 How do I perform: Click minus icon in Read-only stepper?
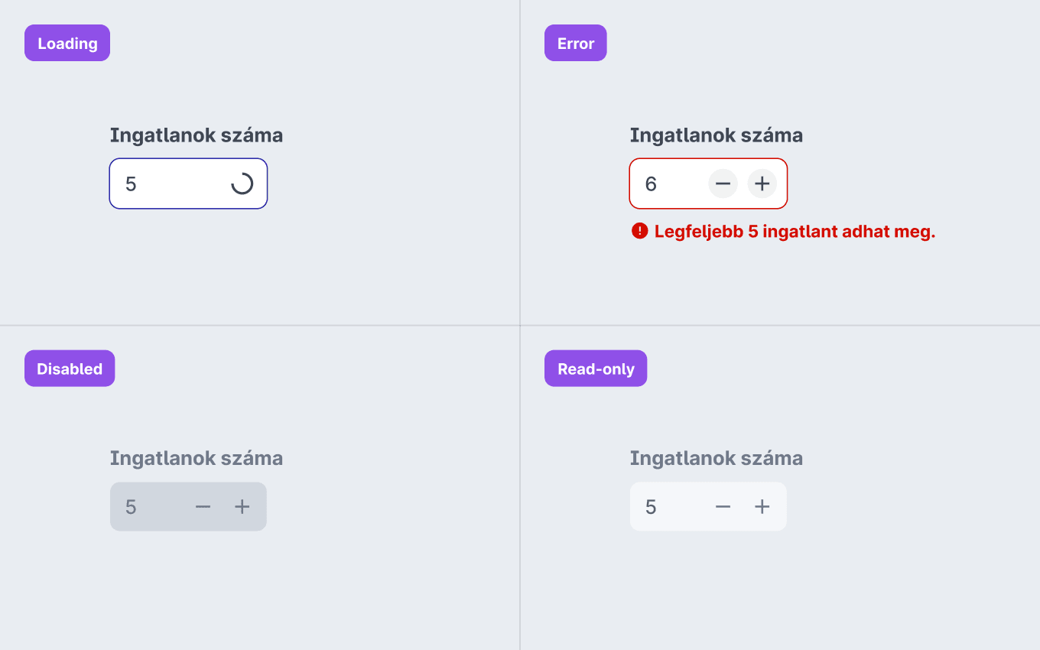click(723, 506)
